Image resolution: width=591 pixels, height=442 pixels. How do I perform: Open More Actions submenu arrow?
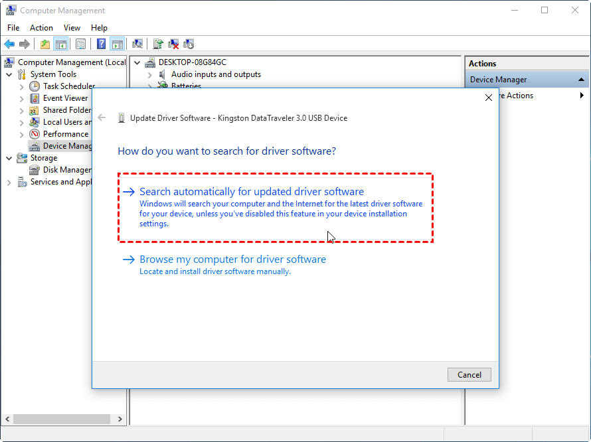tap(582, 96)
